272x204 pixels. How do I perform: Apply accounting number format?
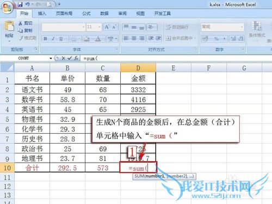[205, 39]
